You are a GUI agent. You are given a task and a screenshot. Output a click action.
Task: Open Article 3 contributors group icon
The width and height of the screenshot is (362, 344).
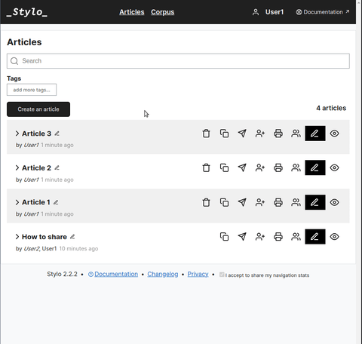pyautogui.click(x=296, y=134)
